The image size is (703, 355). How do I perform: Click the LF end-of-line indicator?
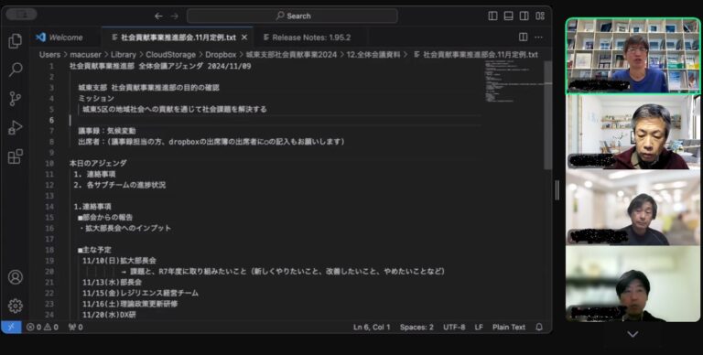coord(479,328)
